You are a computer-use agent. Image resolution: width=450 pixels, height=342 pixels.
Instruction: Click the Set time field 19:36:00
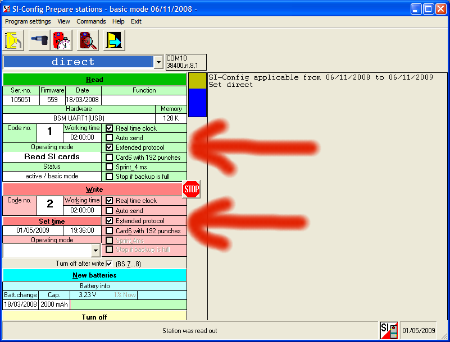(x=82, y=230)
